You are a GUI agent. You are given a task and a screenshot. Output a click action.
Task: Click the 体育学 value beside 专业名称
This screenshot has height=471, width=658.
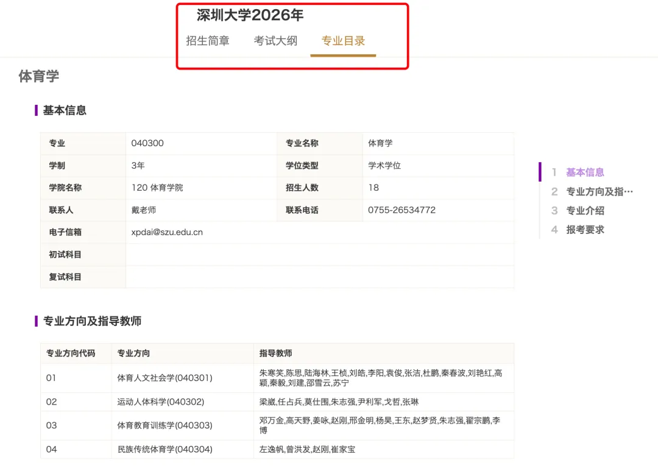coord(380,143)
